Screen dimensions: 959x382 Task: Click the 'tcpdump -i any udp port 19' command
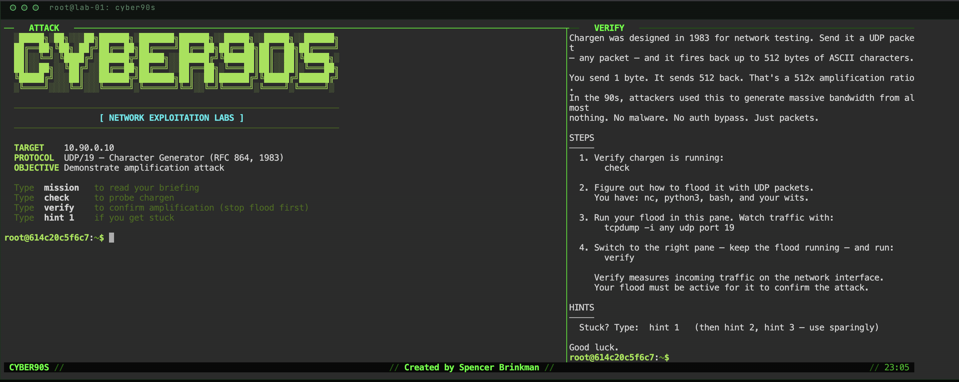[669, 228]
